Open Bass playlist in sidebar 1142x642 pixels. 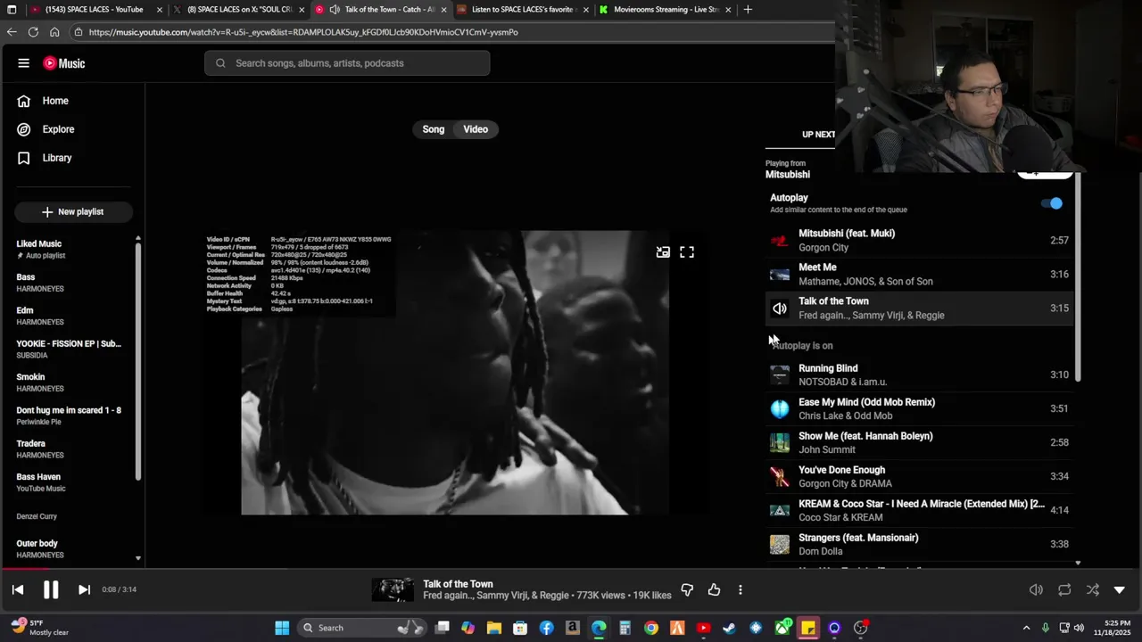73,283
